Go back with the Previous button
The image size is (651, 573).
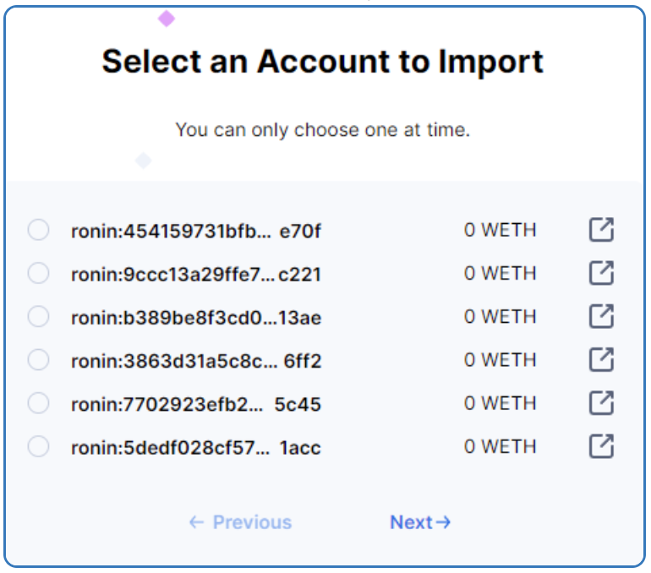point(240,522)
